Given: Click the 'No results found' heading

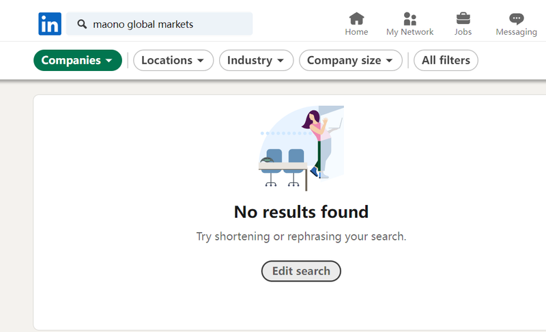Looking at the screenshot, I should [x=301, y=212].
